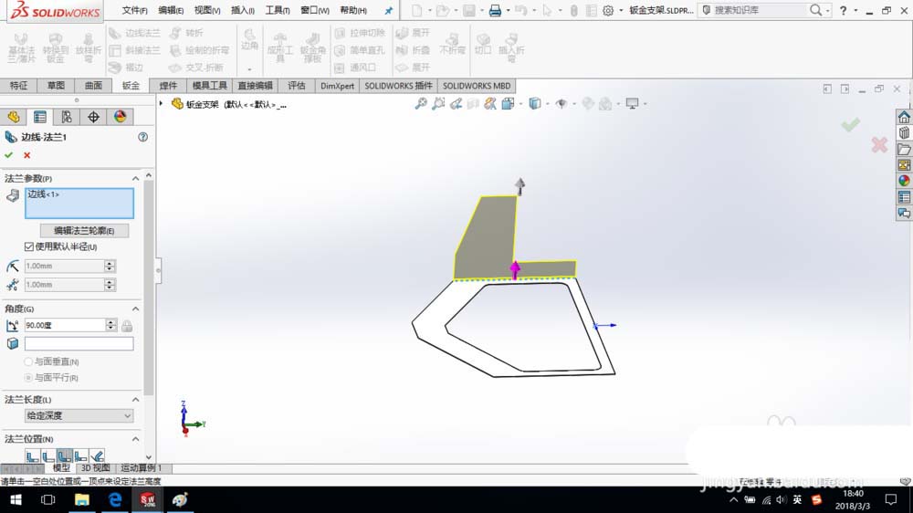Open the view settings monitor icon

coord(632,104)
